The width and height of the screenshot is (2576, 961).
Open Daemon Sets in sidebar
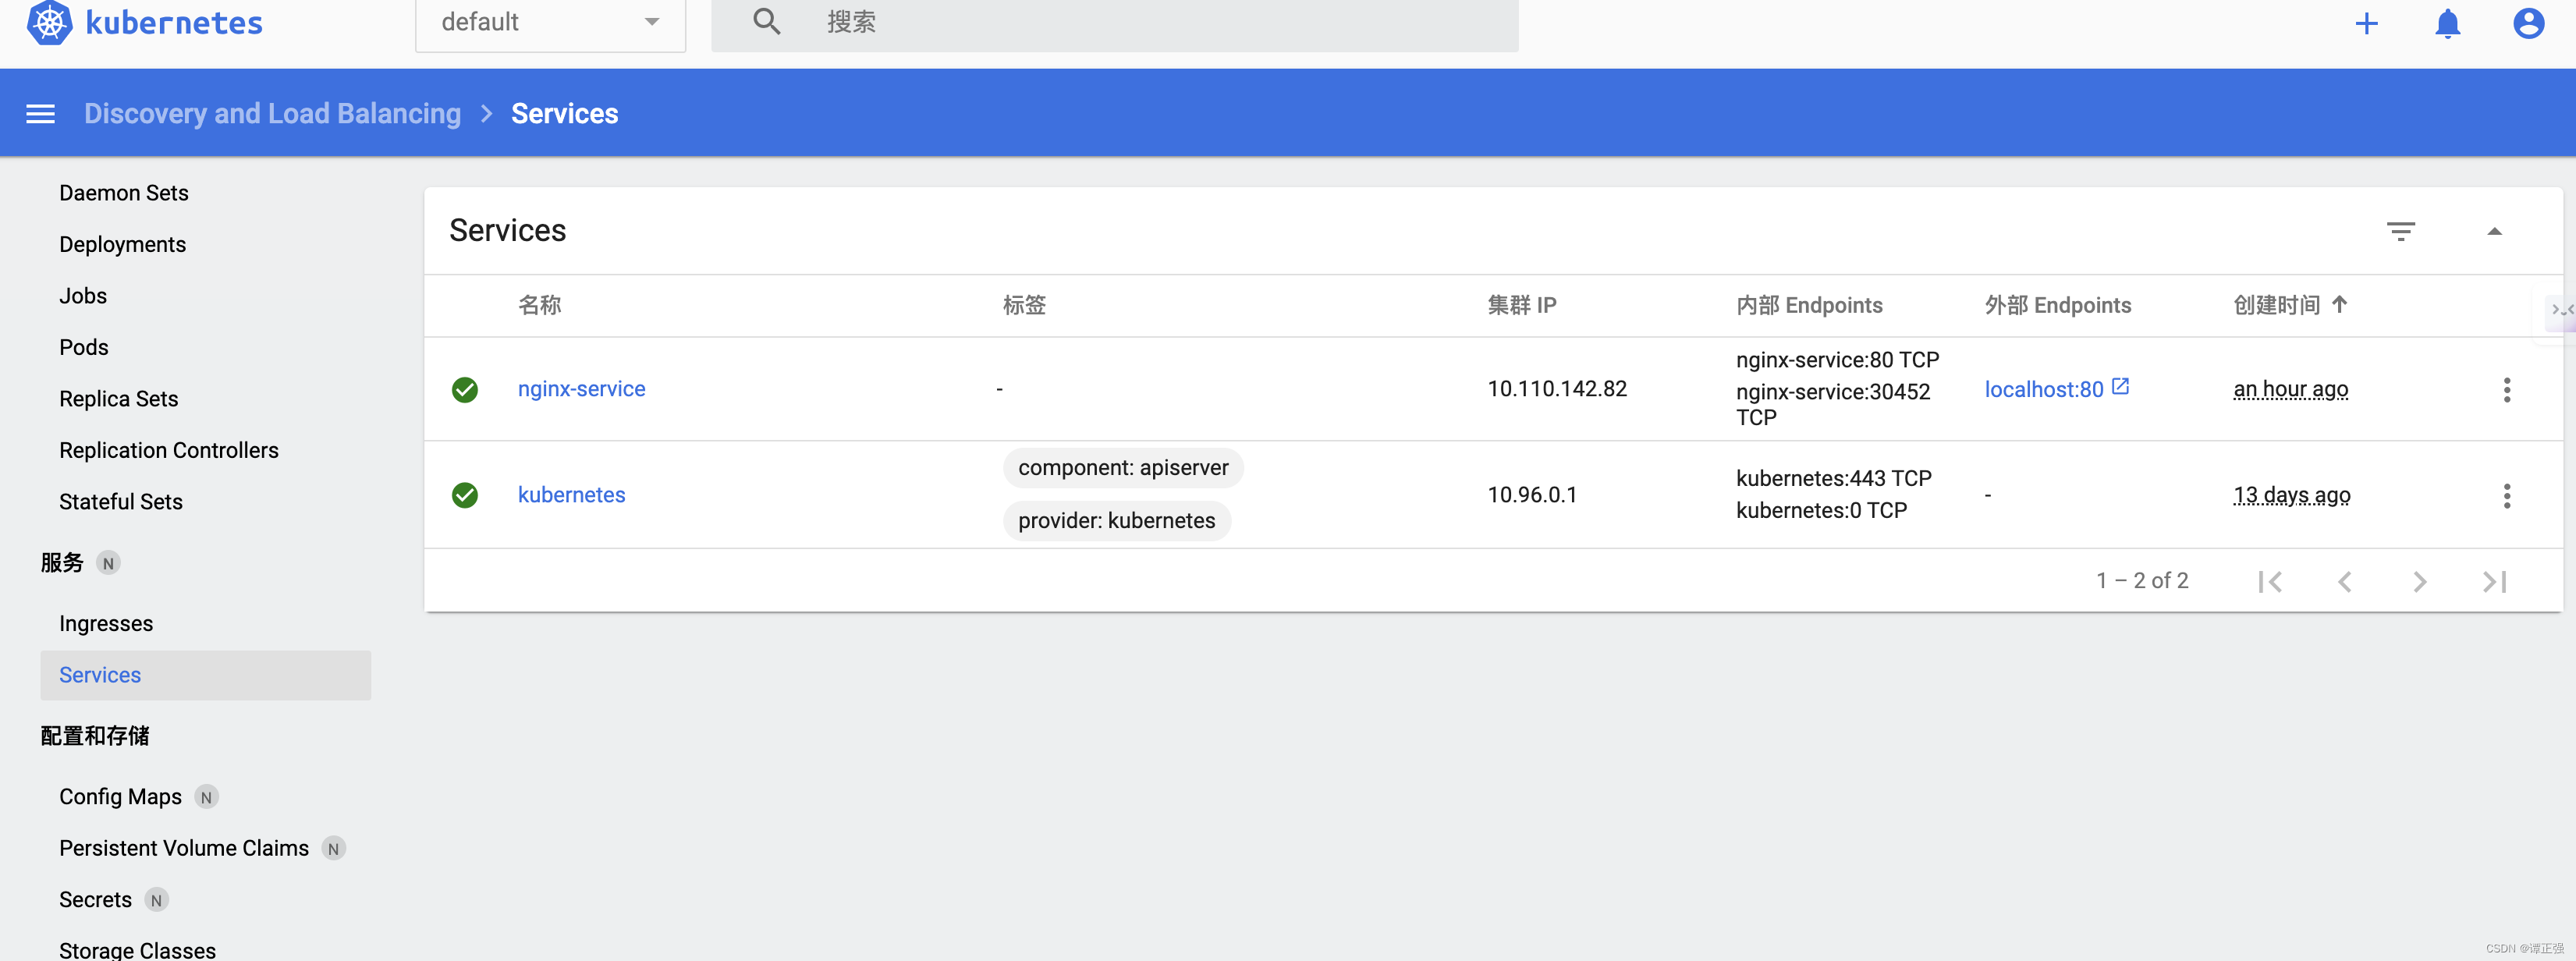click(x=124, y=193)
